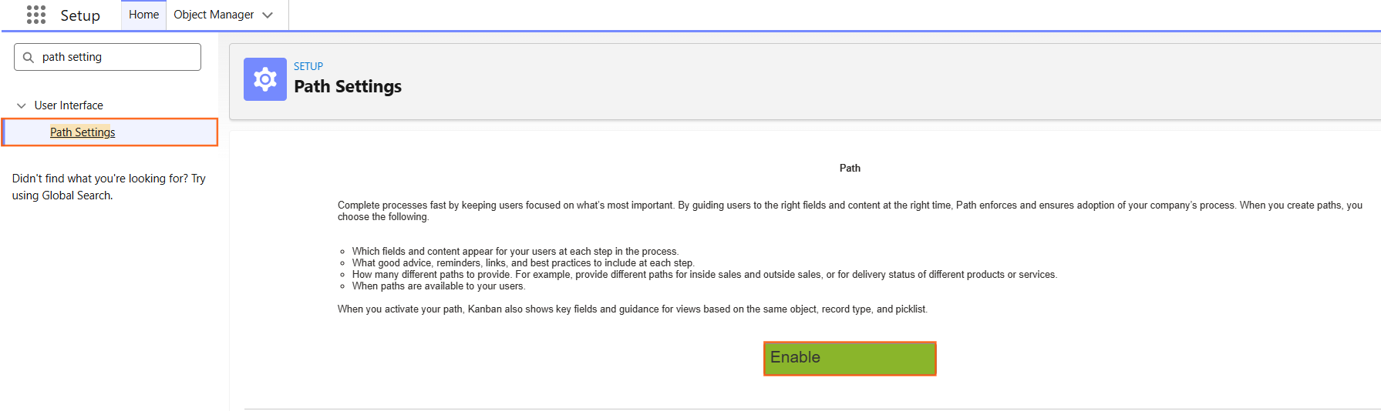Viewport: 1381px width, 411px height.
Task: Click the search magnifier icon in Quick Find
Action: (29, 57)
